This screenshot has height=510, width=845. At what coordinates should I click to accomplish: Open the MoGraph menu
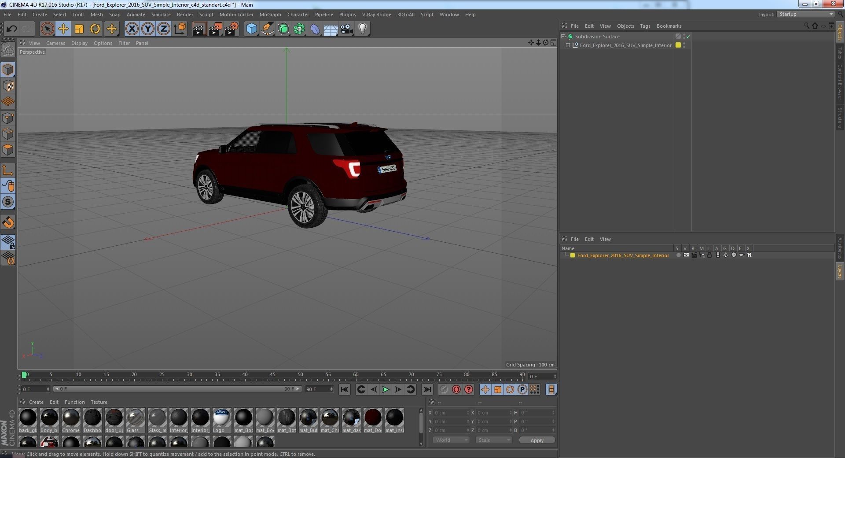(270, 15)
